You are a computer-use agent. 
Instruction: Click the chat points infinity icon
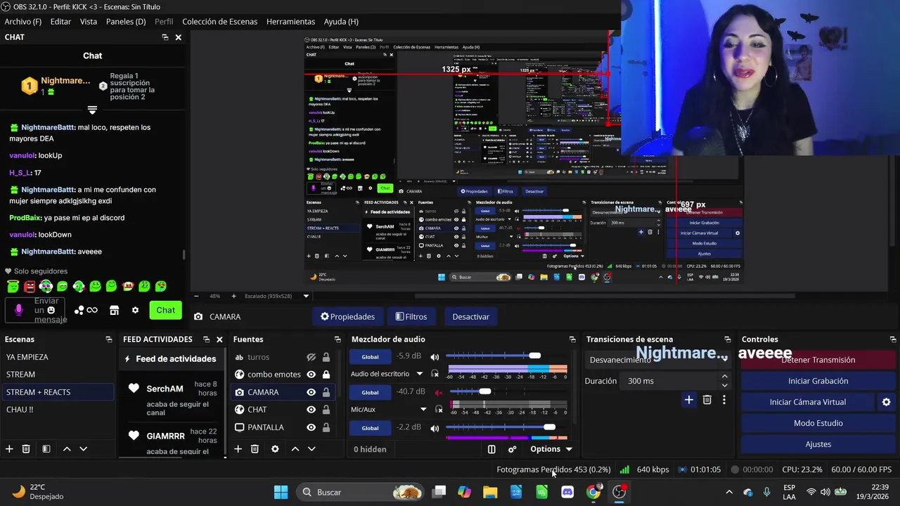pyautogui.click(x=87, y=310)
